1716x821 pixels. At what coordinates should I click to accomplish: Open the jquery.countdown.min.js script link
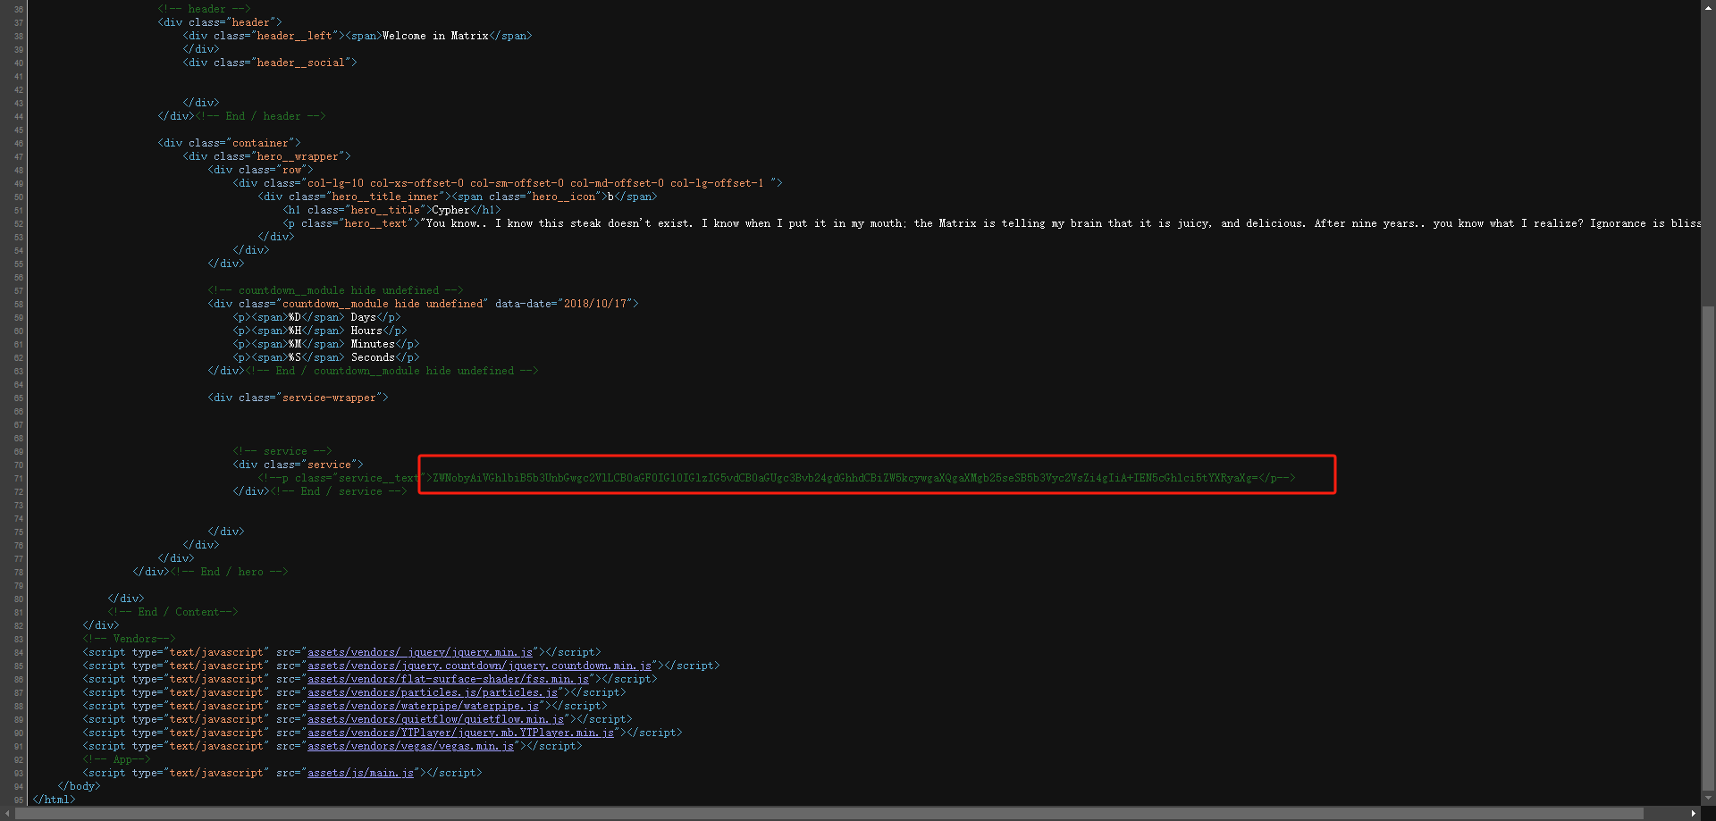[479, 666]
